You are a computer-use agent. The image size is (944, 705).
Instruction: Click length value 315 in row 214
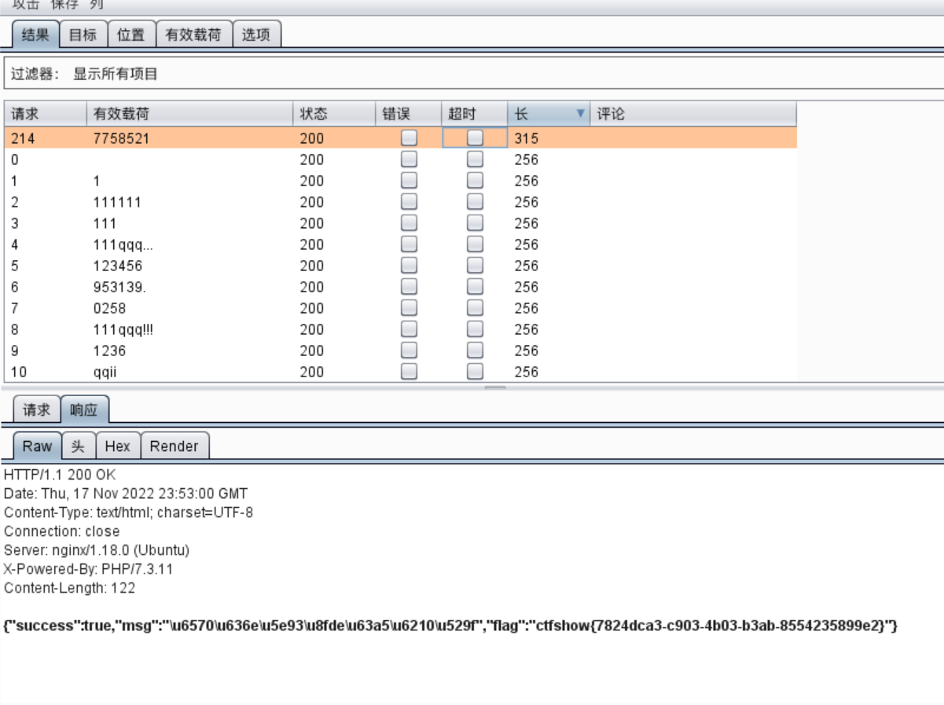pyautogui.click(x=526, y=139)
